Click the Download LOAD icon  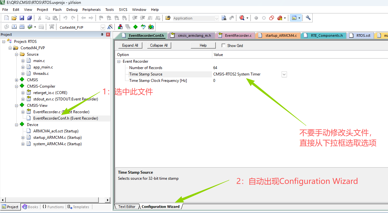point(52,27)
